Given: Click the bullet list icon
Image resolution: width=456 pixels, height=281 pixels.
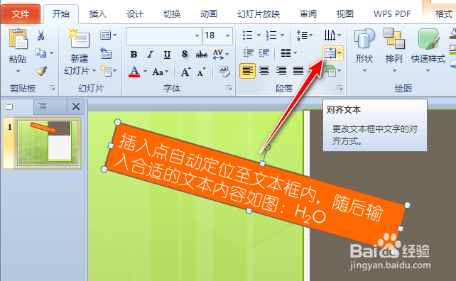Looking at the screenshot, I should pos(248,35).
